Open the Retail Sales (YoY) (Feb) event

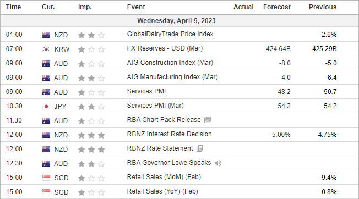pos(162,191)
